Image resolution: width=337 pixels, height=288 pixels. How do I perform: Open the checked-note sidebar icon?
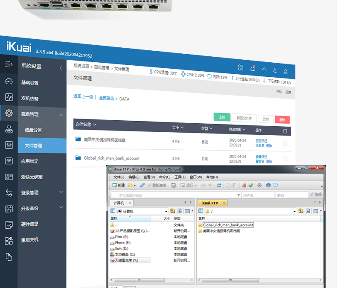[x=9, y=225]
